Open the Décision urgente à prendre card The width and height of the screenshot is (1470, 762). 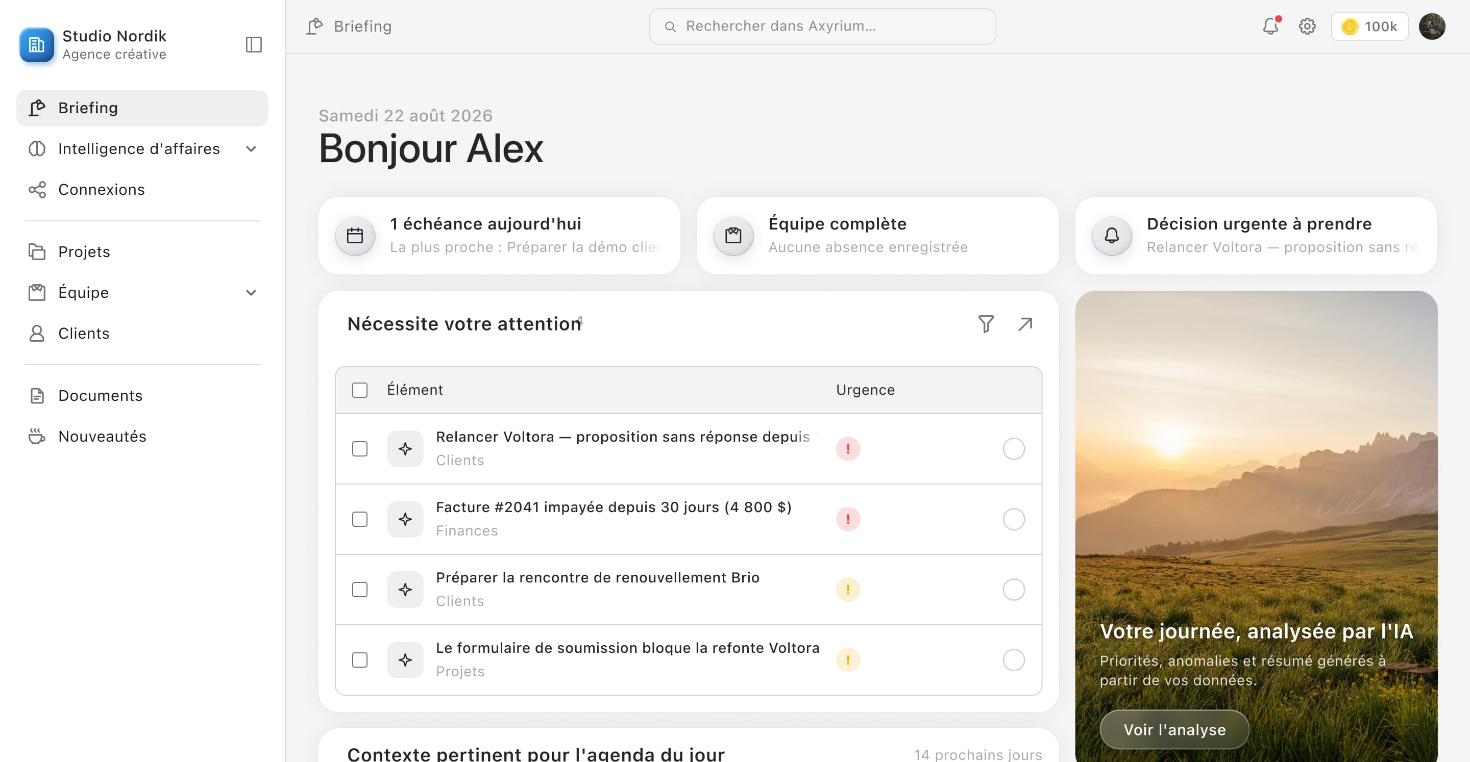1256,236
